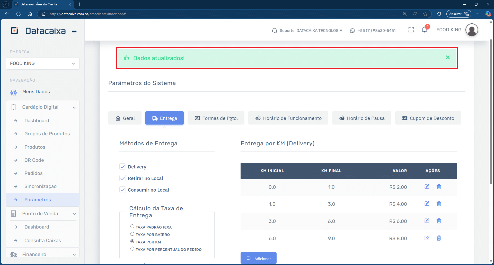Screen dimensions: 494x265
Task: Click the hamburger menu icon beside Datacaixa logo
Action: (74, 32)
